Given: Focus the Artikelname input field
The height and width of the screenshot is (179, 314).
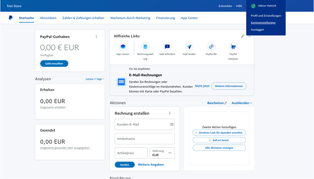Looking at the screenshot, I should pos(145,139).
